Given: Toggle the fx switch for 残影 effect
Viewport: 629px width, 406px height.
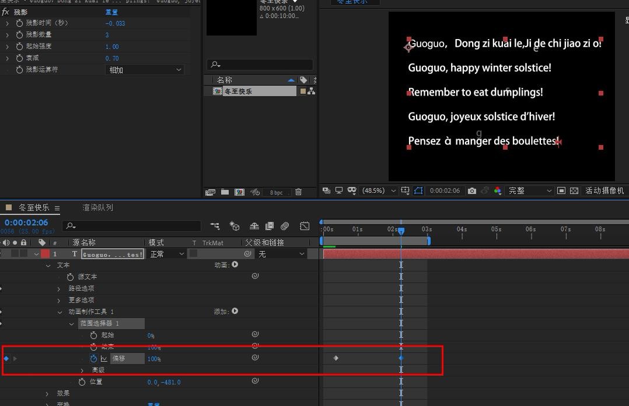Looking at the screenshot, I should click(6, 12).
